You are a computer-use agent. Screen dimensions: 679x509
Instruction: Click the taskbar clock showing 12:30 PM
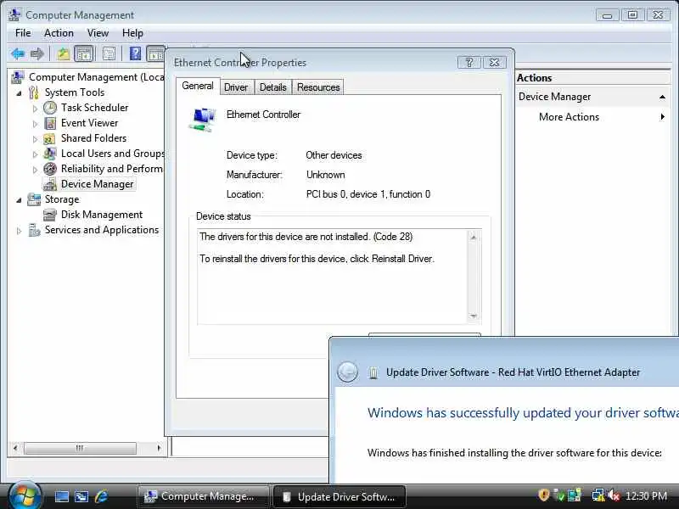coord(646,495)
